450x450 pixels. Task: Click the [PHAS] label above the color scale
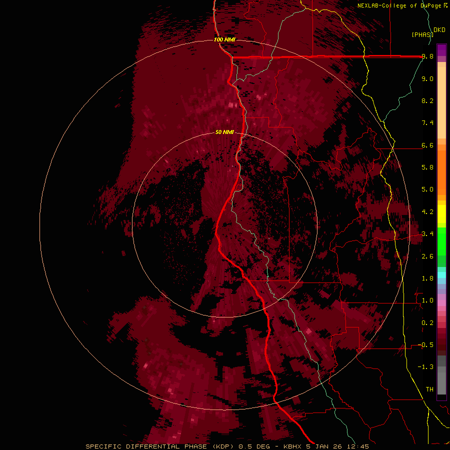[422, 34]
